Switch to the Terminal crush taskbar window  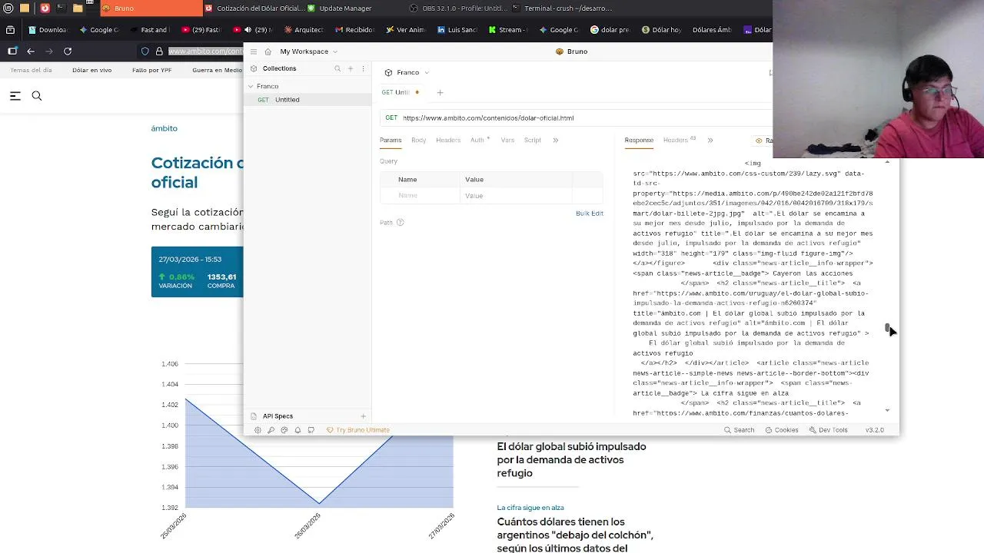point(562,8)
